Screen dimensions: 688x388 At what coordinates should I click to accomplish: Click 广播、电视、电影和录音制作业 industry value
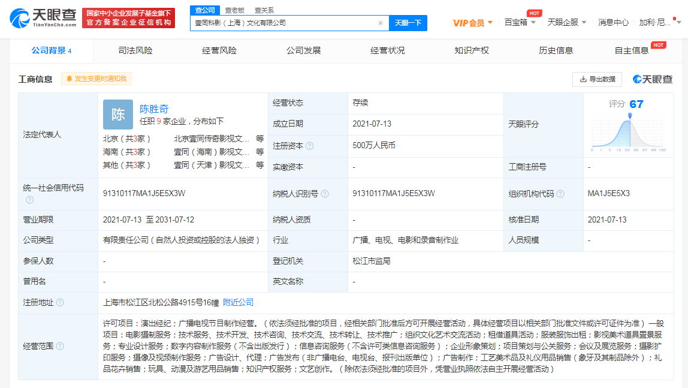coord(405,240)
